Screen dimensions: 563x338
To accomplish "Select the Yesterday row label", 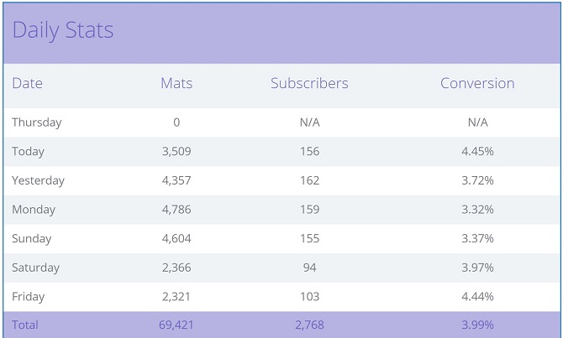I will click(x=38, y=180).
